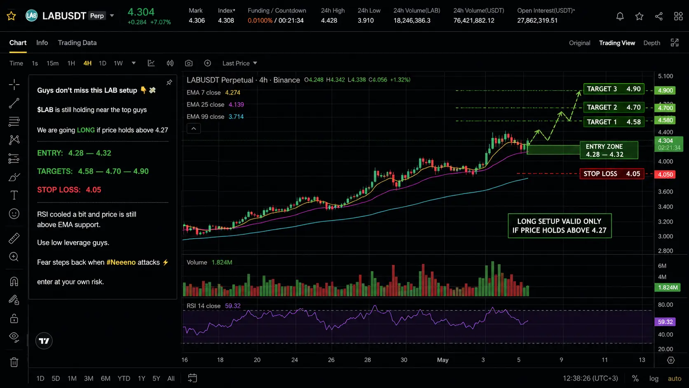Set chart range to 6M
The height and width of the screenshot is (388, 689).
coord(105,379)
